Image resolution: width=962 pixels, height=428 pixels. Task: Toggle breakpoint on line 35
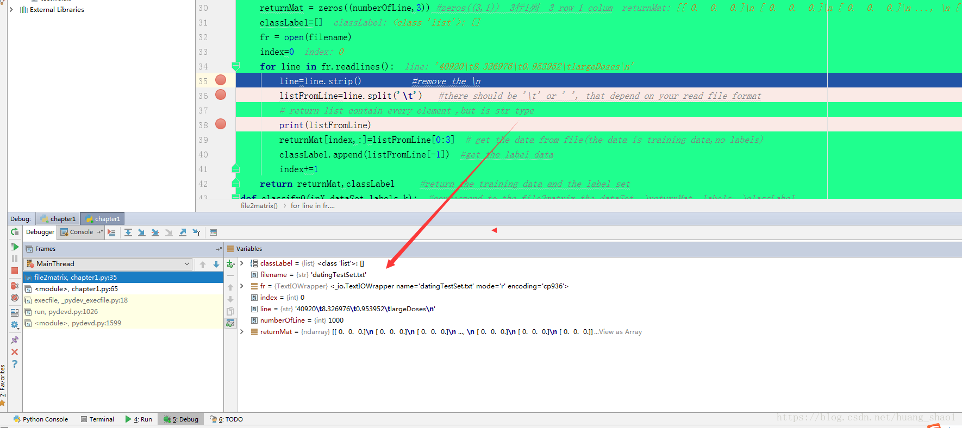[221, 80]
